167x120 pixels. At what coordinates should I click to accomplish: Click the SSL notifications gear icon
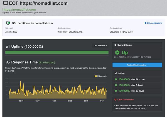coord(145,23)
